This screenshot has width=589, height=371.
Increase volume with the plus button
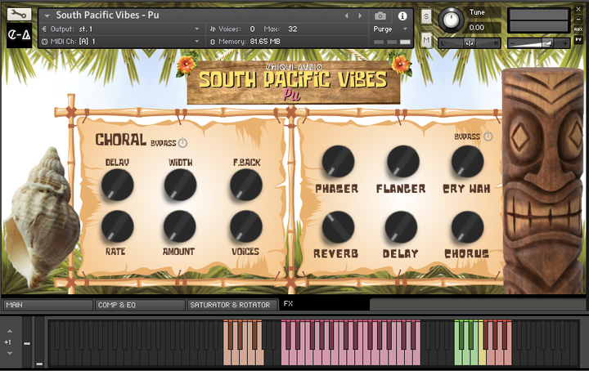click(564, 43)
